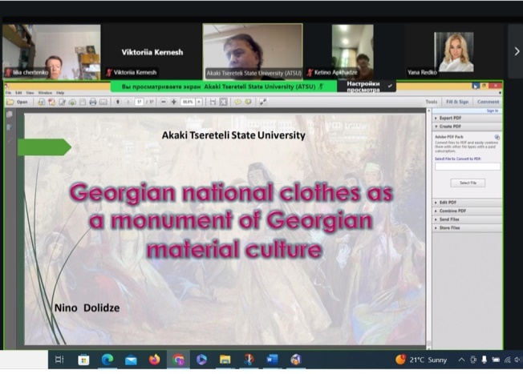Click the Open folder icon in the toolbar

(10, 102)
